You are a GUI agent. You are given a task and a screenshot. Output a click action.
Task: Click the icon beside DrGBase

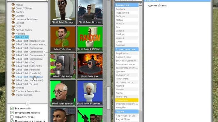coord(13,16)
